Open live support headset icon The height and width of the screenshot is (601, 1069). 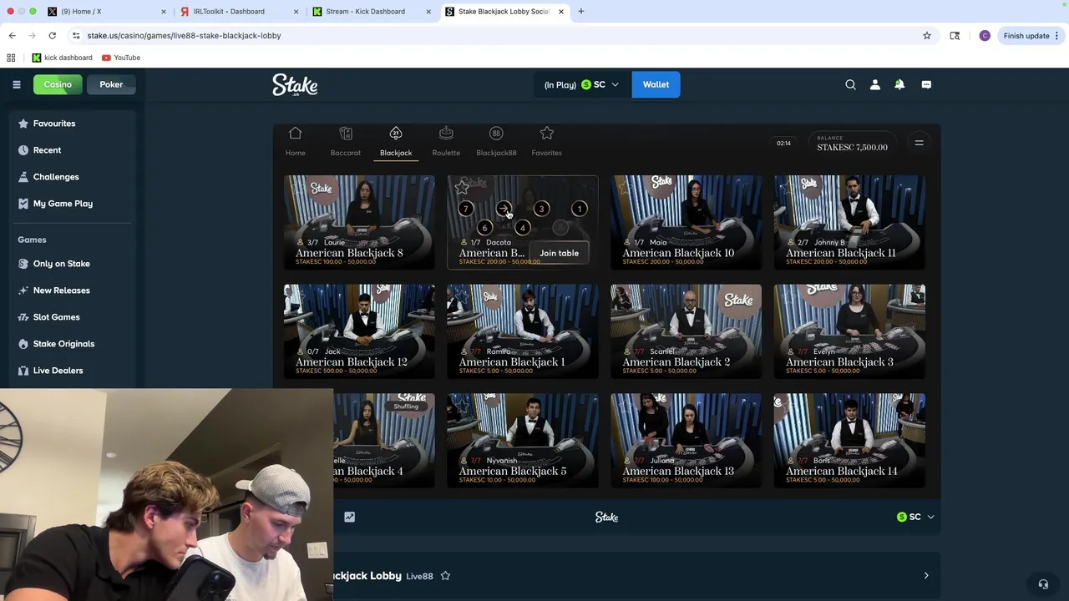(x=1043, y=584)
